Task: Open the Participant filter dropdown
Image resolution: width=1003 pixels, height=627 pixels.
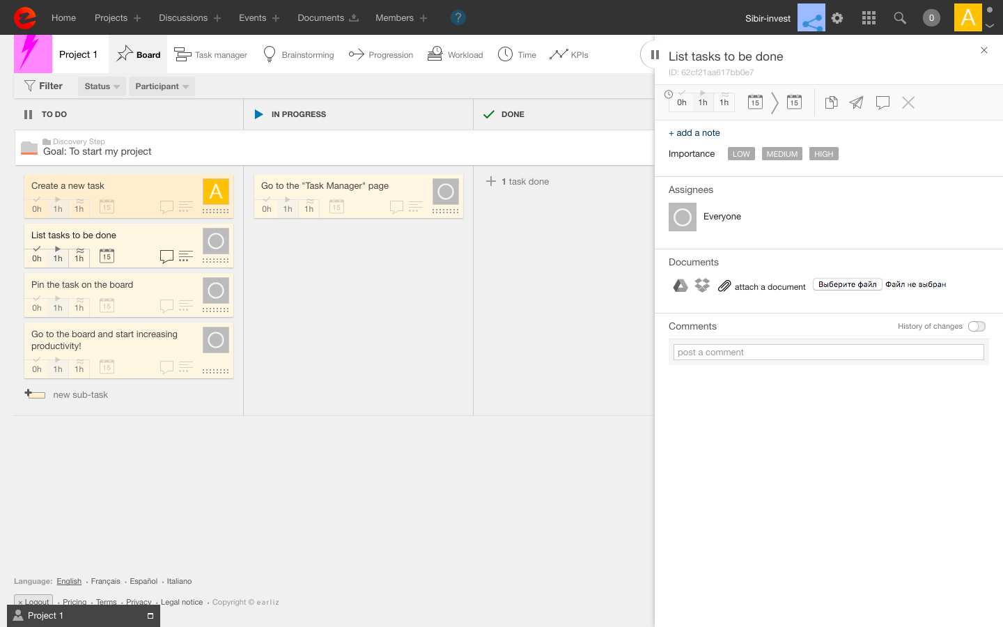Action: [162, 86]
